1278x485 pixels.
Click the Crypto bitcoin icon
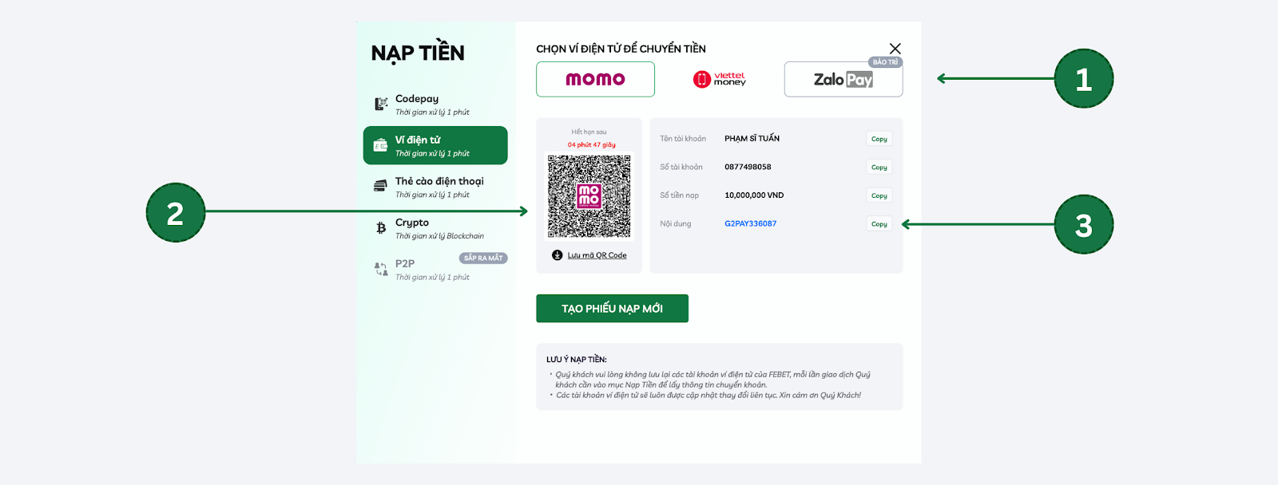[381, 228]
